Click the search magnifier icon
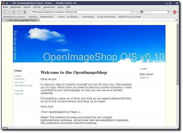183x133 pixels. 168,12
